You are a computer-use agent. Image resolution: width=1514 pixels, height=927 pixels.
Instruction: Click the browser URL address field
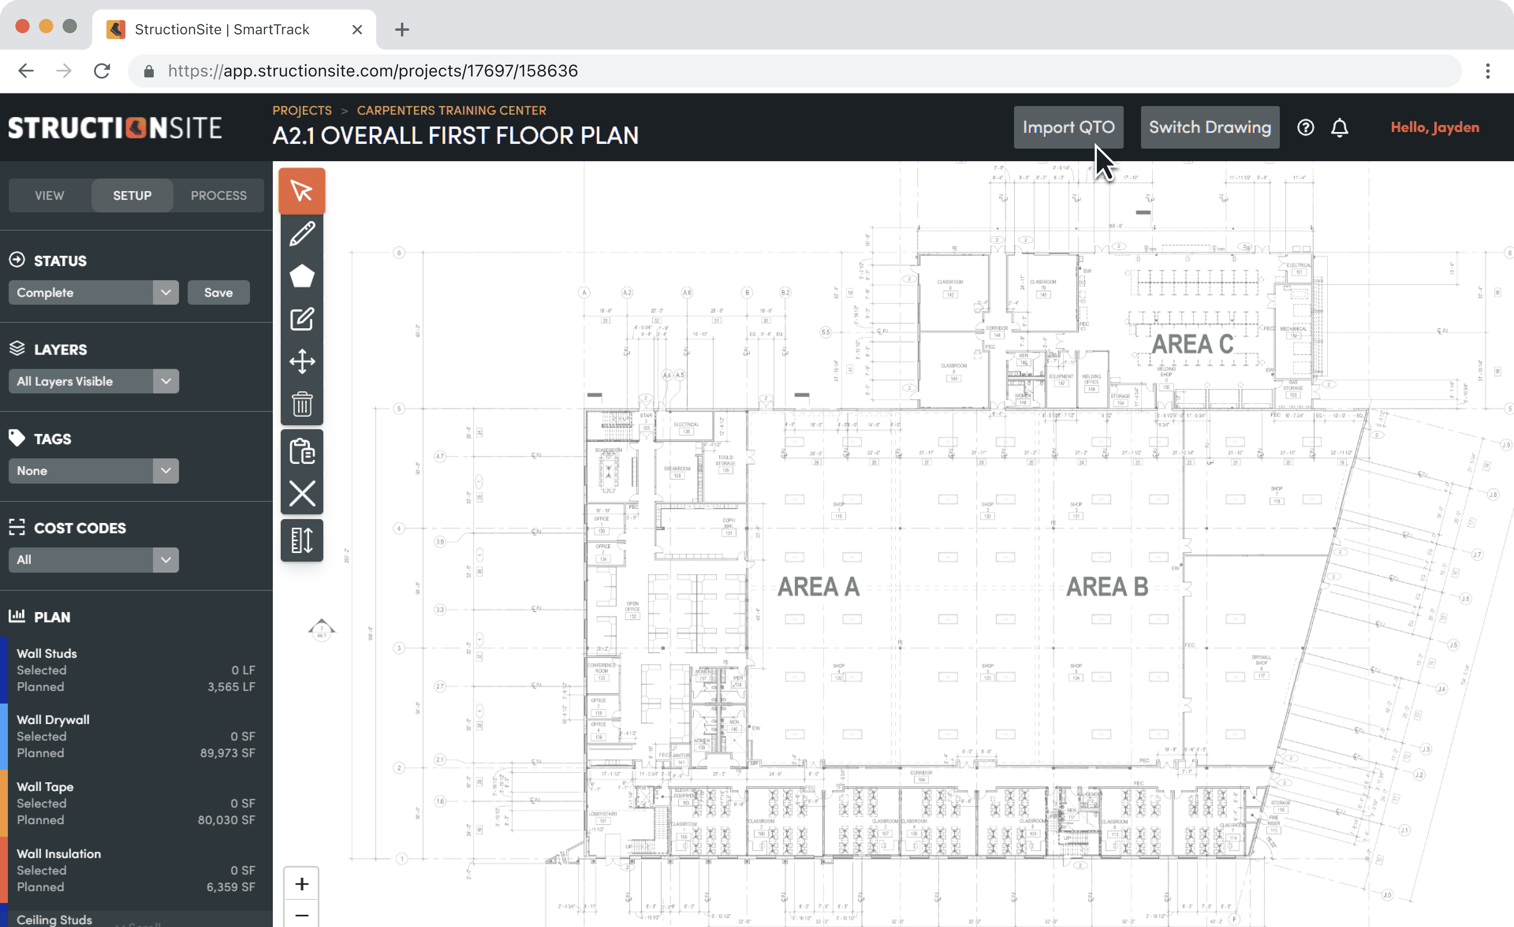click(x=794, y=71)
